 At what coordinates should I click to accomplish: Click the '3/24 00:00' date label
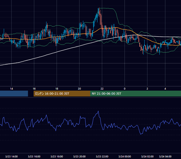pos(125,156)
